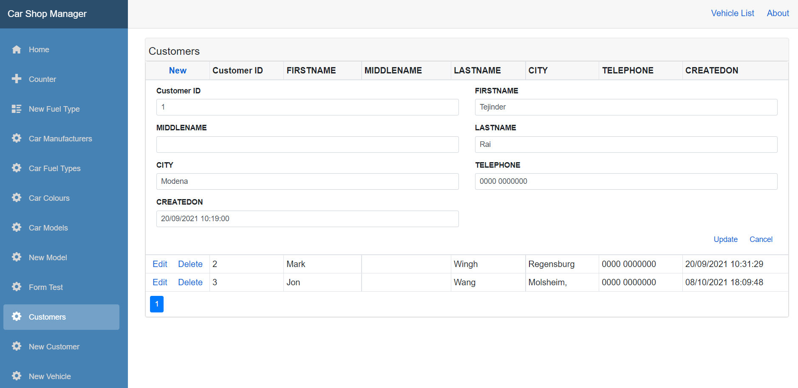The height and width of the screenshot is (388, 798).
Task: Cancel editing the customer record
Action: coord(761,239)
